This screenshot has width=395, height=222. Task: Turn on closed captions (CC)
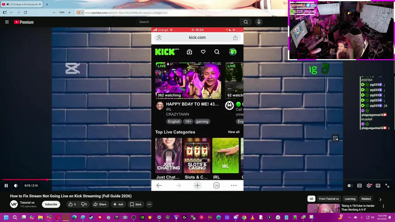click(360, 186)
